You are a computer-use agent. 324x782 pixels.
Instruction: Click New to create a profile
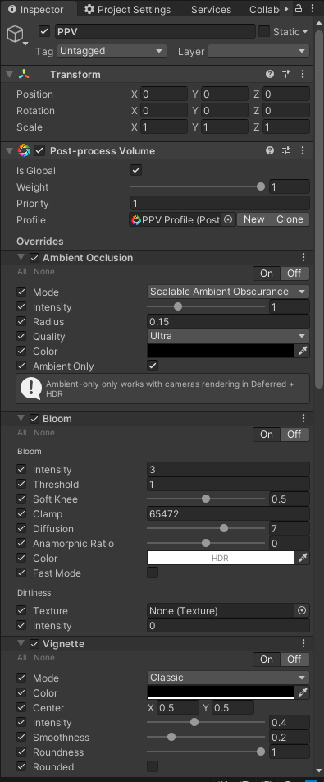[x=253, y=219]
